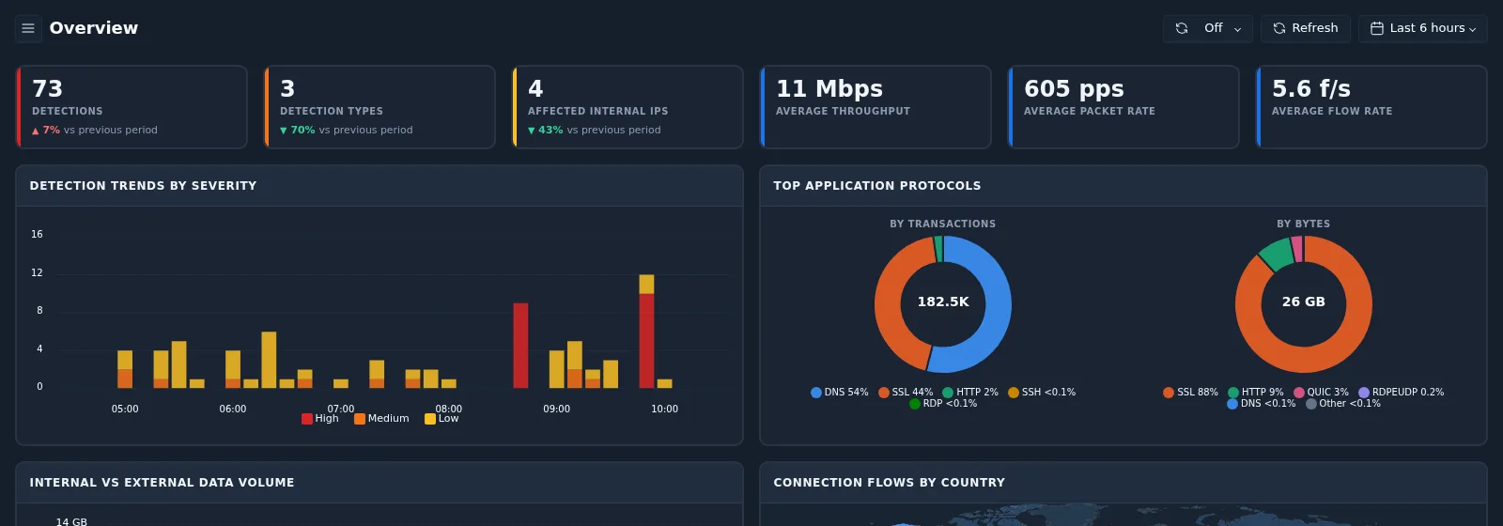This screenshot has width=1503, height=526.
Task: Click the Overview page title
Action: 94,28
